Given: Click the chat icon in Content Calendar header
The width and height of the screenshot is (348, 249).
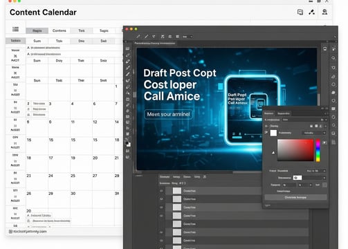Looking at the screenshot, I should [300, 12].
